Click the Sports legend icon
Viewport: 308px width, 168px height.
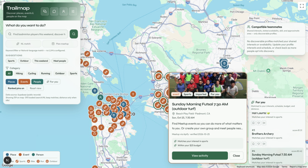pyautogui.click(x=17, y=162)
